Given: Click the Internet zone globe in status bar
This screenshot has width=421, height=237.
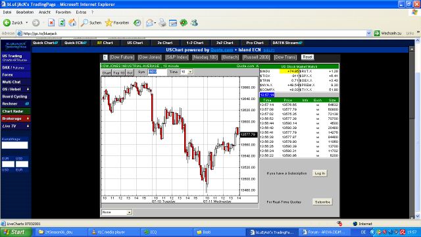Looking at the screenshot, I should 355,224.
